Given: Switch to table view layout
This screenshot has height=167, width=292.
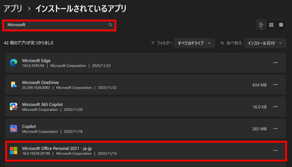Looking at the screenshot, I should (281, 25).
